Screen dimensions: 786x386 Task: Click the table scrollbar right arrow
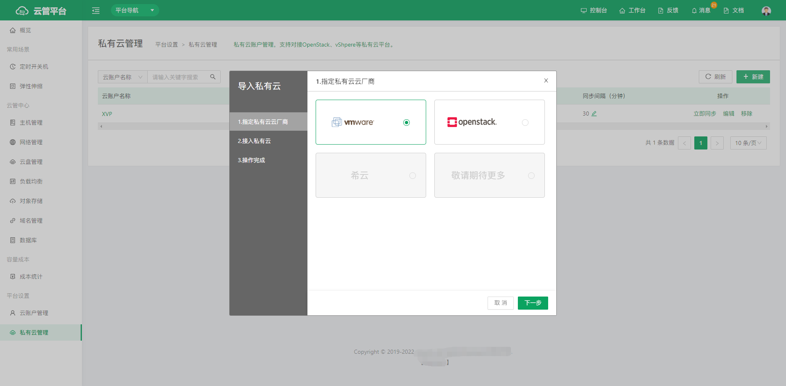point(767,127)
